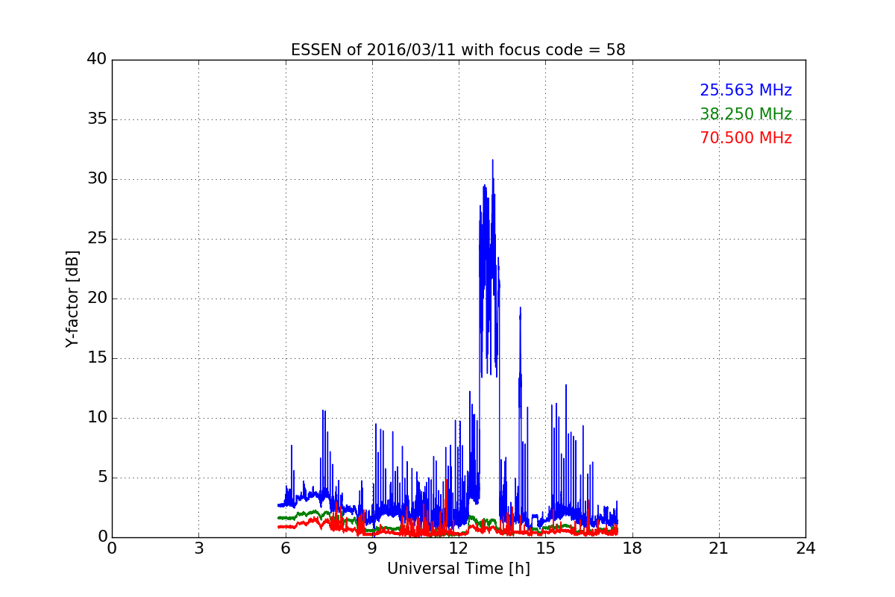Click x-axis tick label 18
The height and width of the screenshot is (597, 895).
tap(632, 548)
